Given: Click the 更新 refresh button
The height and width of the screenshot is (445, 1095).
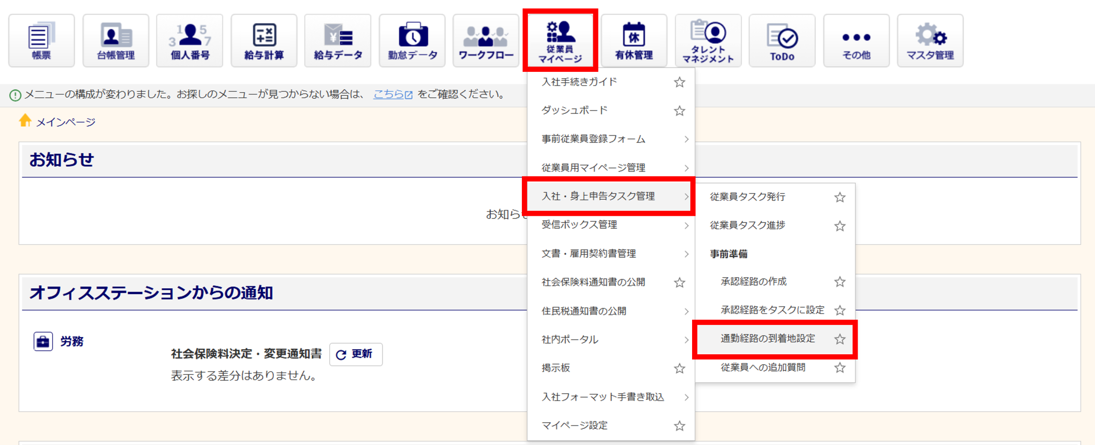Looking at the screenshot, I should pos(355,354).
